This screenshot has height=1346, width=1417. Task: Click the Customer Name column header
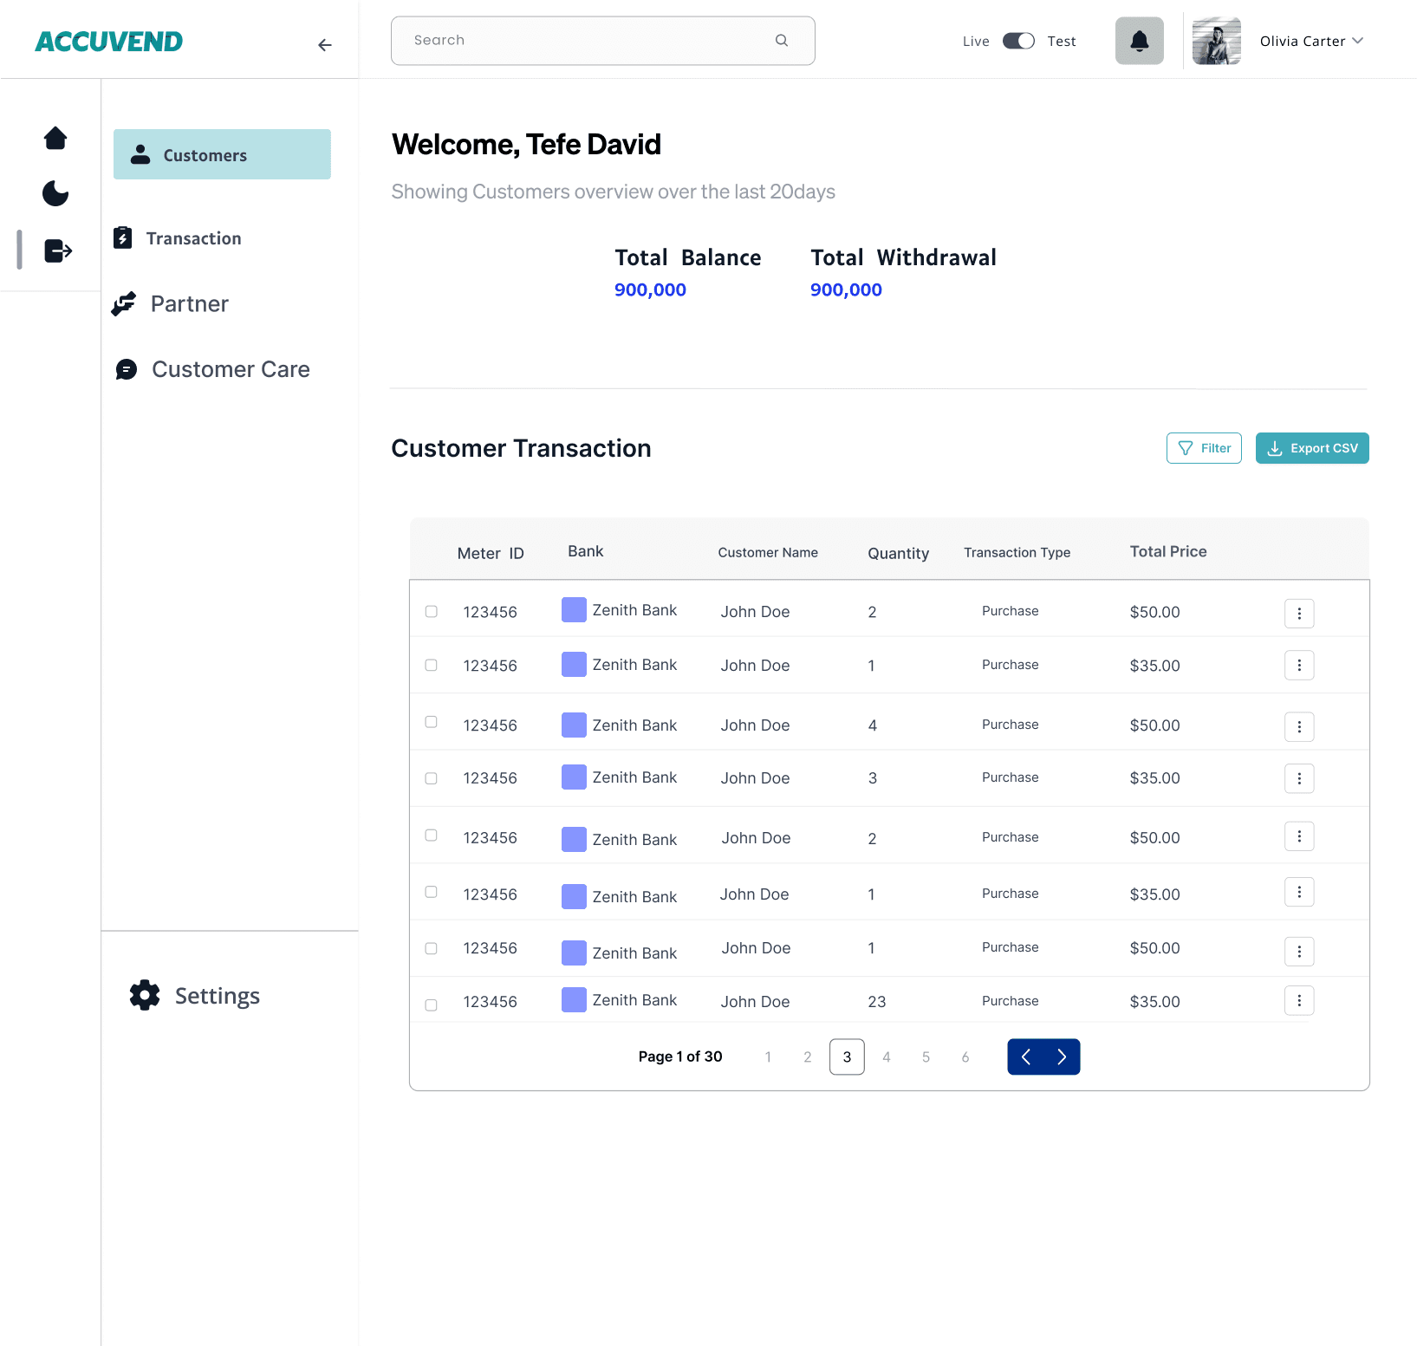coord(768,552)
